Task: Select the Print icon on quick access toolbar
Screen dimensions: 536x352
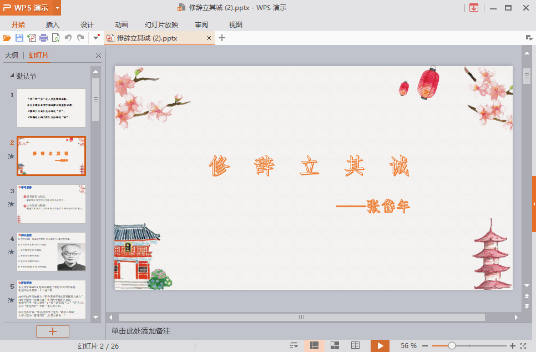Action: [x=45, y=37]
